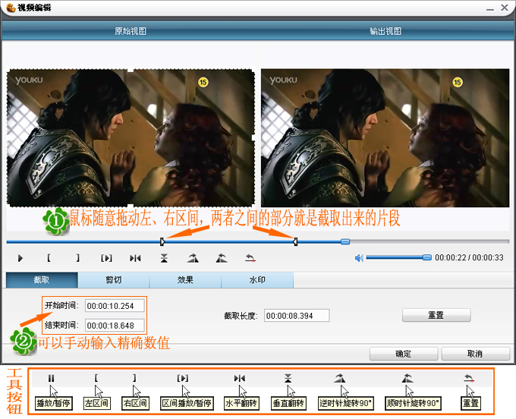Switch to the 剪切 tab
This screenshot has width=516, height=419.
pyautogui.click(x=114, y=280)
